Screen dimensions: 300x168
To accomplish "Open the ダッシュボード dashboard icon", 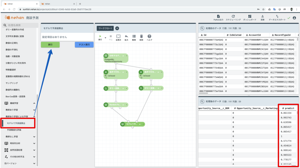I will 250,17.
